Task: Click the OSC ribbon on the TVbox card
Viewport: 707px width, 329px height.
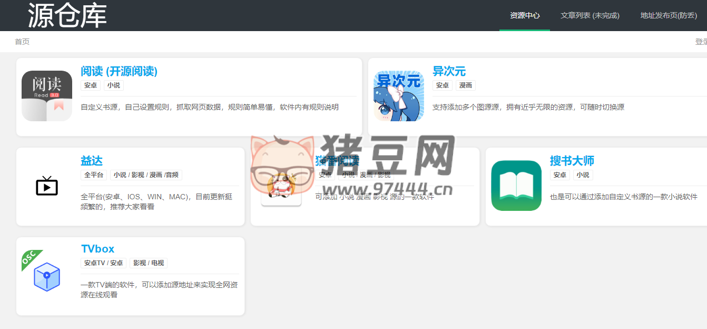Action: [x=30, y=258]
